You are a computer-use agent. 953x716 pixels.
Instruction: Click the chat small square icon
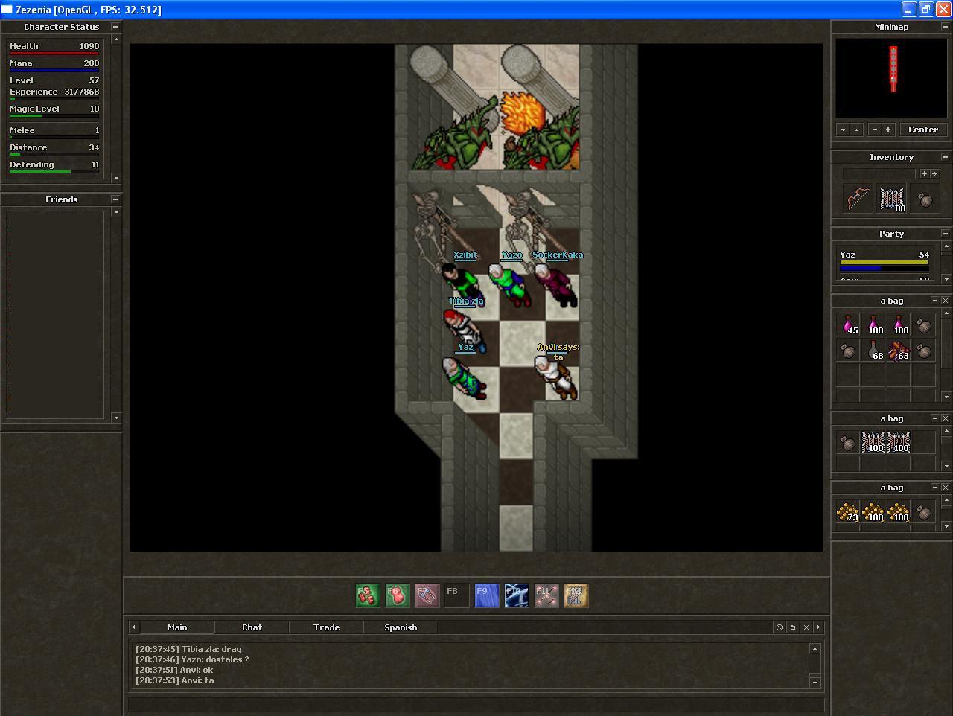click(x=793, y=627)
